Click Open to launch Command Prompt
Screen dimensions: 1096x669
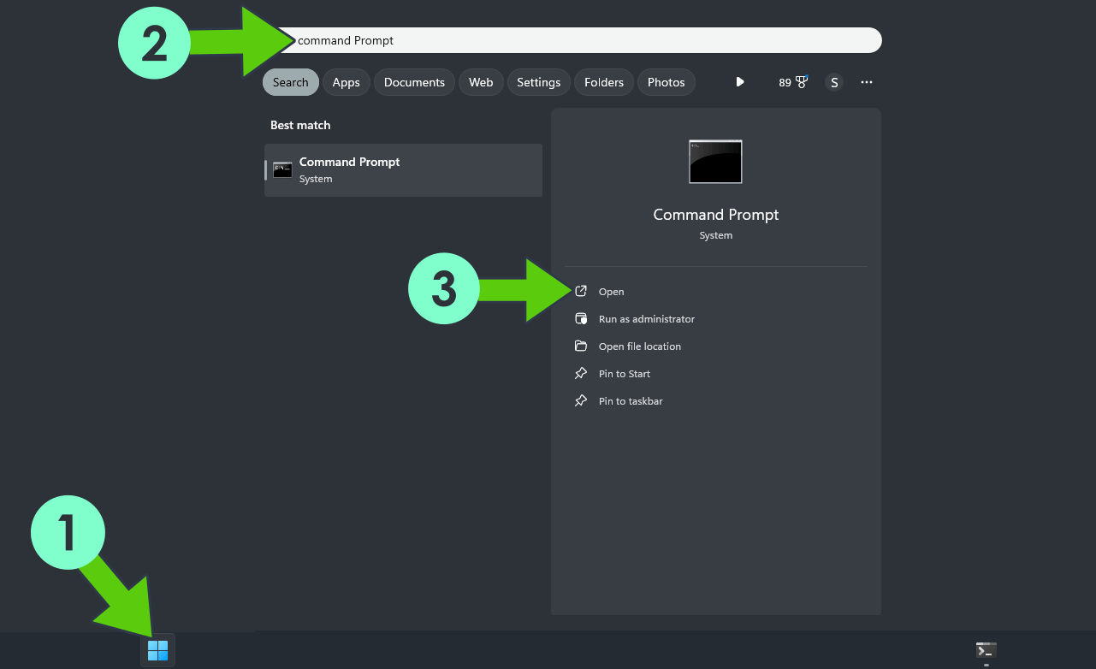tap(611, 291)
